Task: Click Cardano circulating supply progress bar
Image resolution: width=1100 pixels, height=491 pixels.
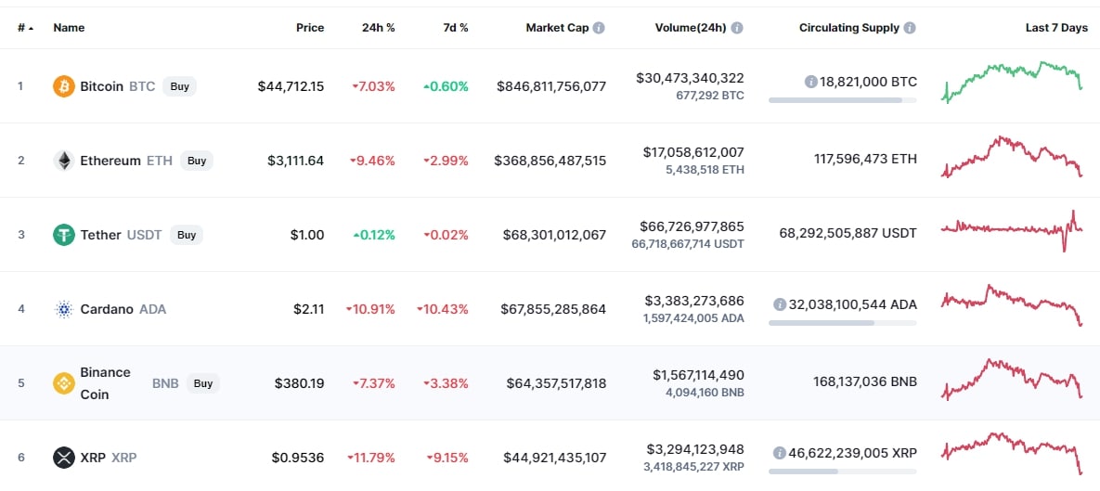Action: [x=843, y=323]
